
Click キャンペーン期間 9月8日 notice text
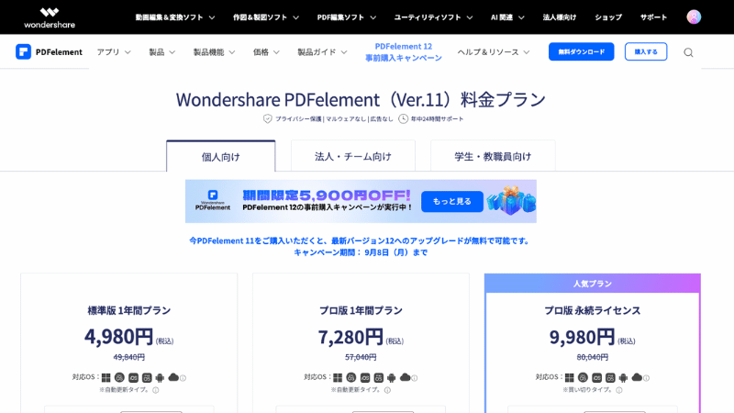point(361,252)
